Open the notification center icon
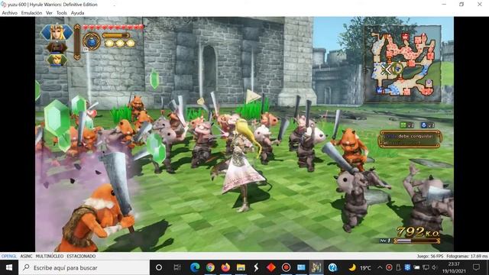 (476, 267)
